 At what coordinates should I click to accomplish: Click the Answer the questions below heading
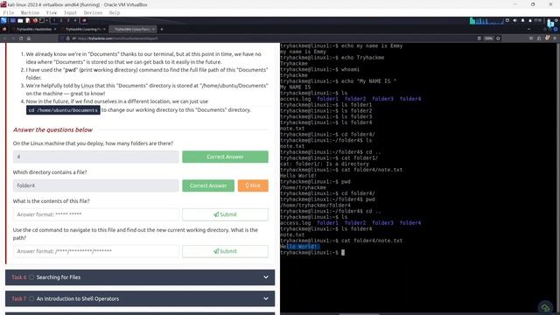pyautogui.click(x=52, y=130)
